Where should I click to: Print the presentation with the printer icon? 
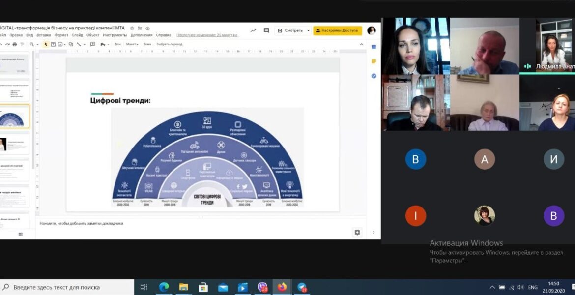click(15, 44)
